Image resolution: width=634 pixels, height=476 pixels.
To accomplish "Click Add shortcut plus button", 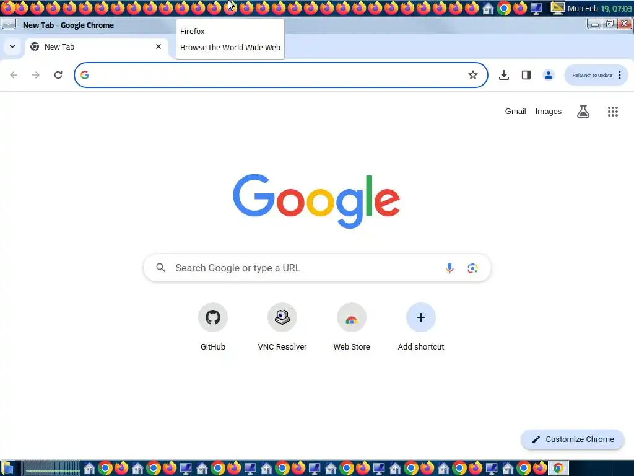I will click(421, 326).
